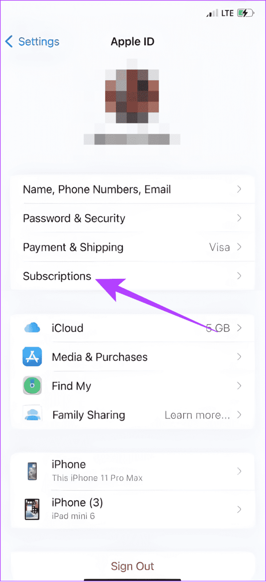This screenshot has height=582, width=266.
Task: Open Name, Phone Numbers, Email
Action: (133, 190)
